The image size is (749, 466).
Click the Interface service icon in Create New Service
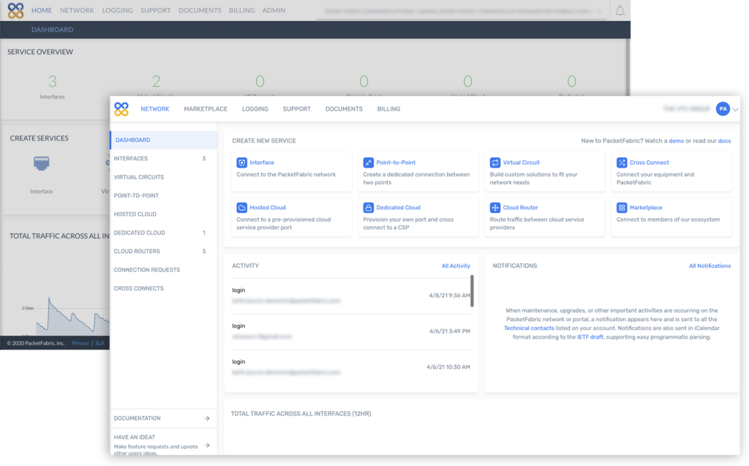(241, 162)
